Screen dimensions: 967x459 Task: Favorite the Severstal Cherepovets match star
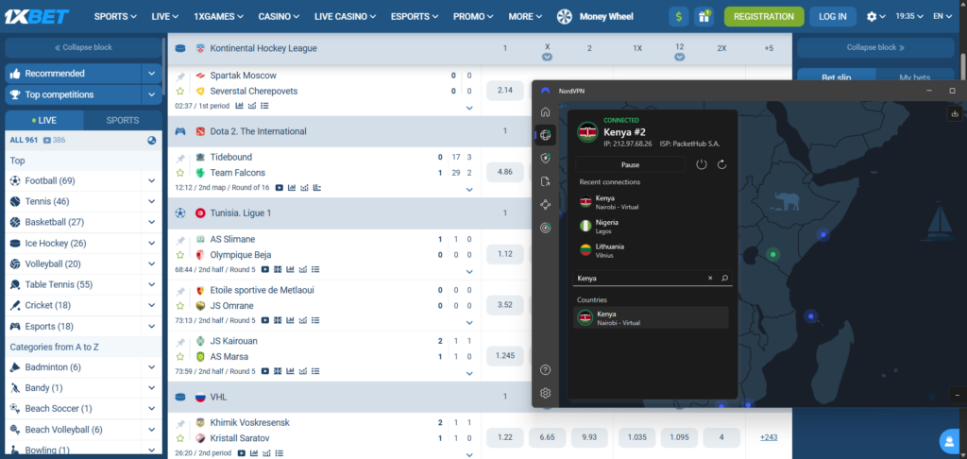[x=180, y=91]
